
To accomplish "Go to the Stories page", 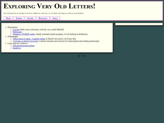I will click(19, 18).
